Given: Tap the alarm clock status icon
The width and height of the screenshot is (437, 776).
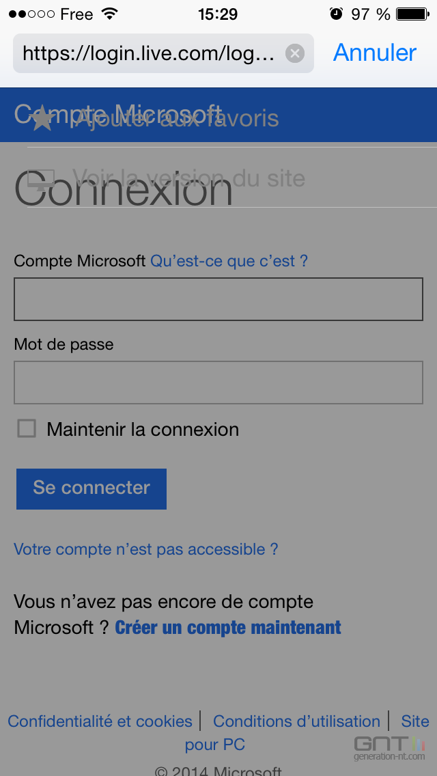Looking at the screenshot, I should click(336, 14).
